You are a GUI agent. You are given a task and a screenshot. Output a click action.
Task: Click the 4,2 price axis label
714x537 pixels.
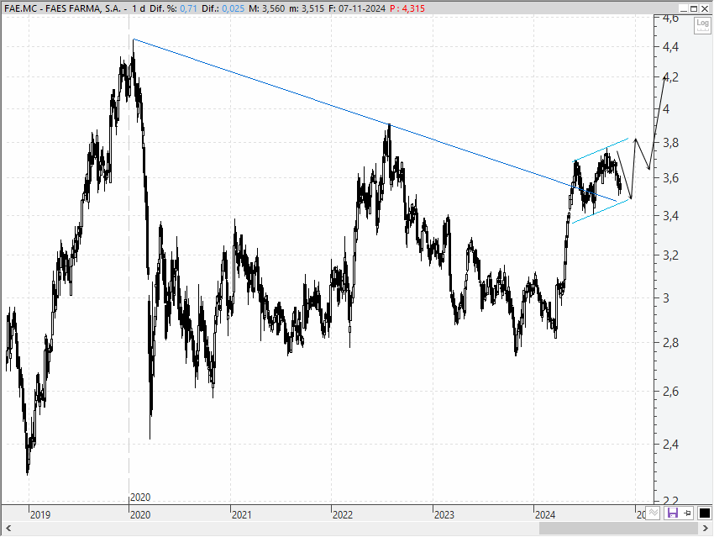pyautogui.click(x=670, y=77)
